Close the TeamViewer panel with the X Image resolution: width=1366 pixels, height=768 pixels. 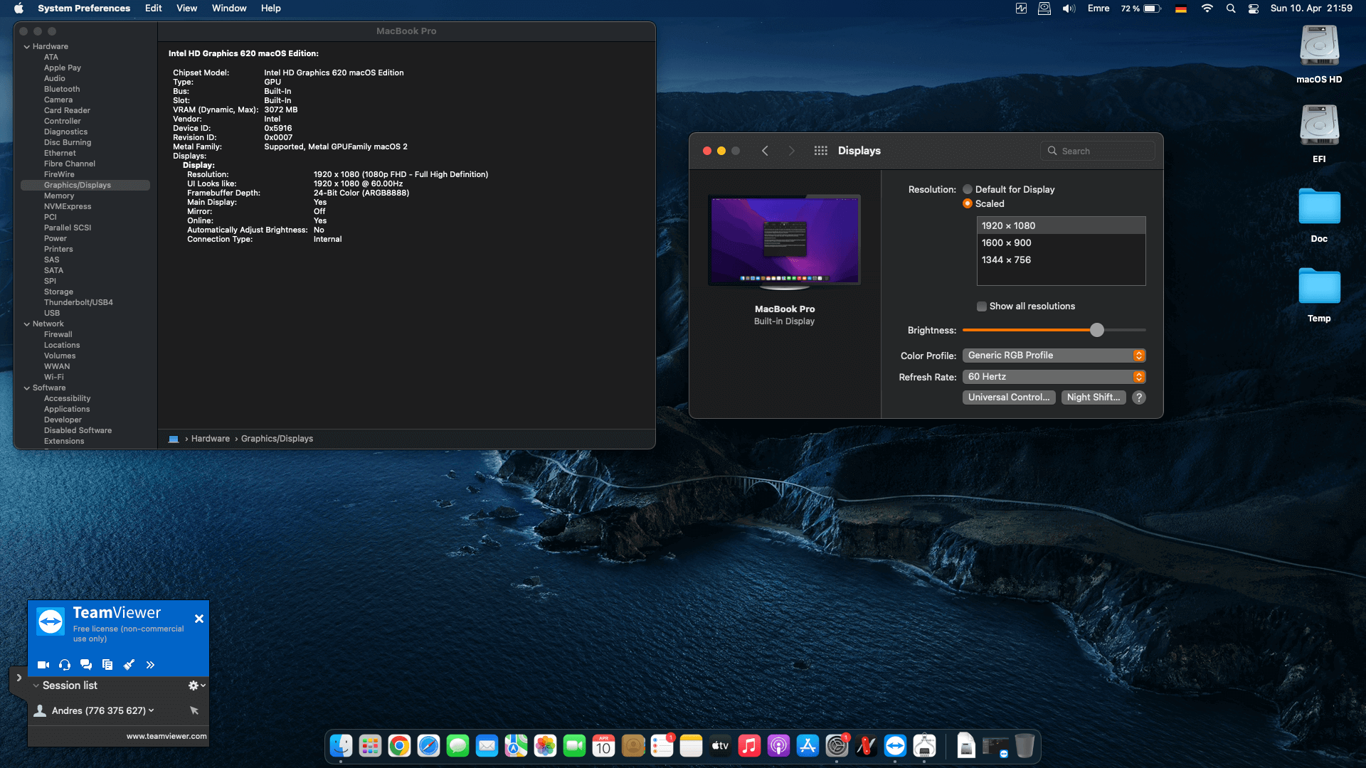[x=199, y=619]
